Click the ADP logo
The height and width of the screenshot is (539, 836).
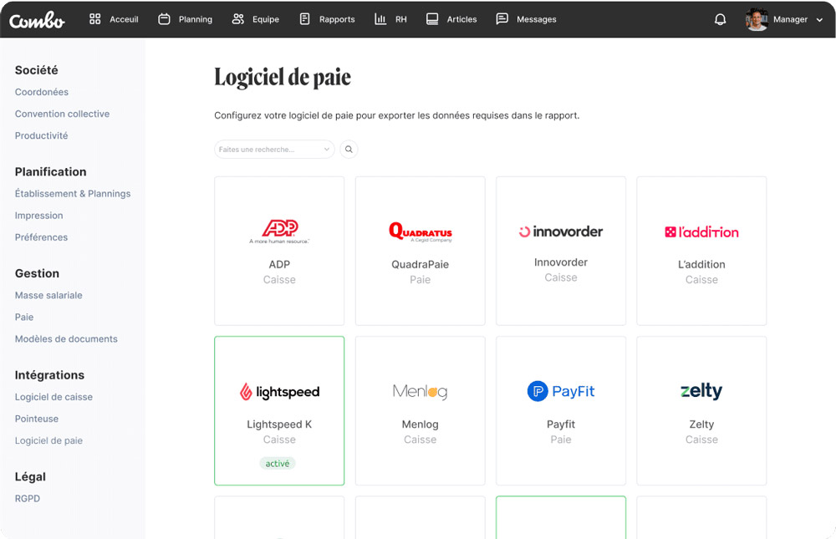[x=279, y=231]
